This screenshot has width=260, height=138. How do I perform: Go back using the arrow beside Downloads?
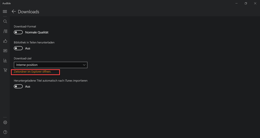(14, 12)
